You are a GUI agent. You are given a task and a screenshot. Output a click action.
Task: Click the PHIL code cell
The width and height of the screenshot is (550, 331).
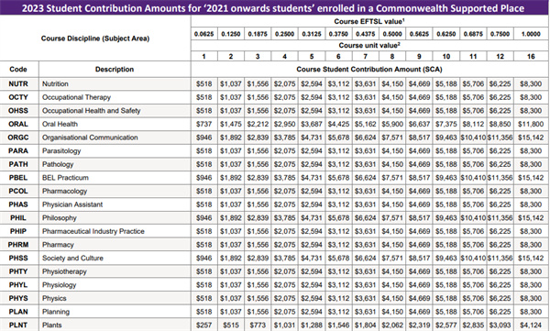click(18, 217)
